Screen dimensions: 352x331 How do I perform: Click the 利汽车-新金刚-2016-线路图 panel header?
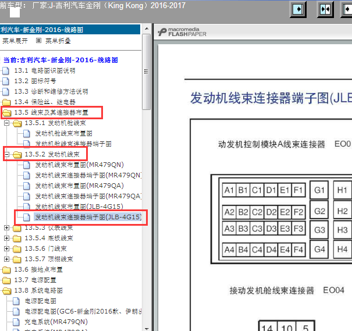[70, 30]
